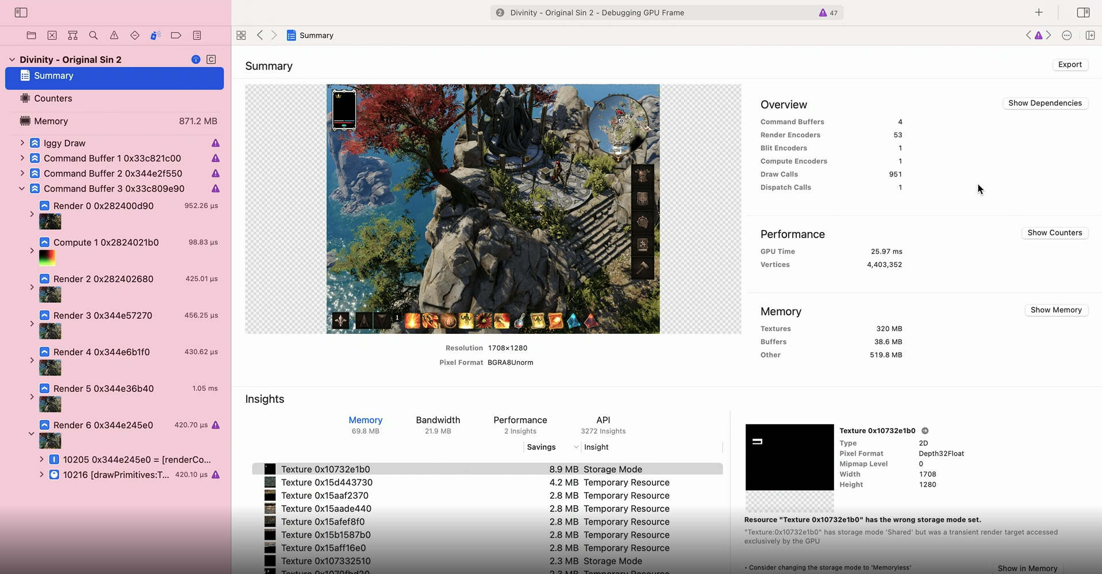Click the Summary breadcrumb in jump bar

[x=310, y=36]
